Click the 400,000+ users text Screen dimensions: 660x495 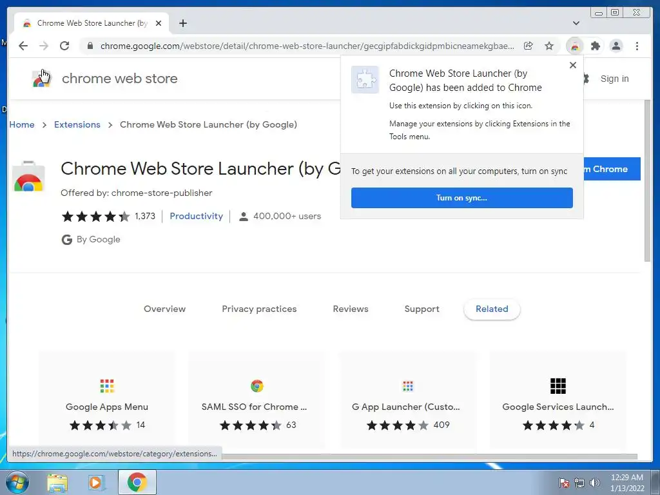coord(287,216)
